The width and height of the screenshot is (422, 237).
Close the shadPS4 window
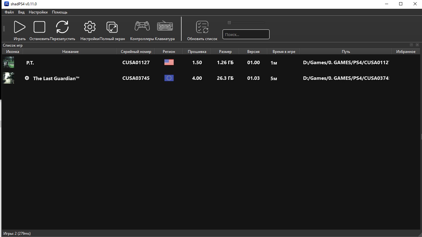[415, 4]
